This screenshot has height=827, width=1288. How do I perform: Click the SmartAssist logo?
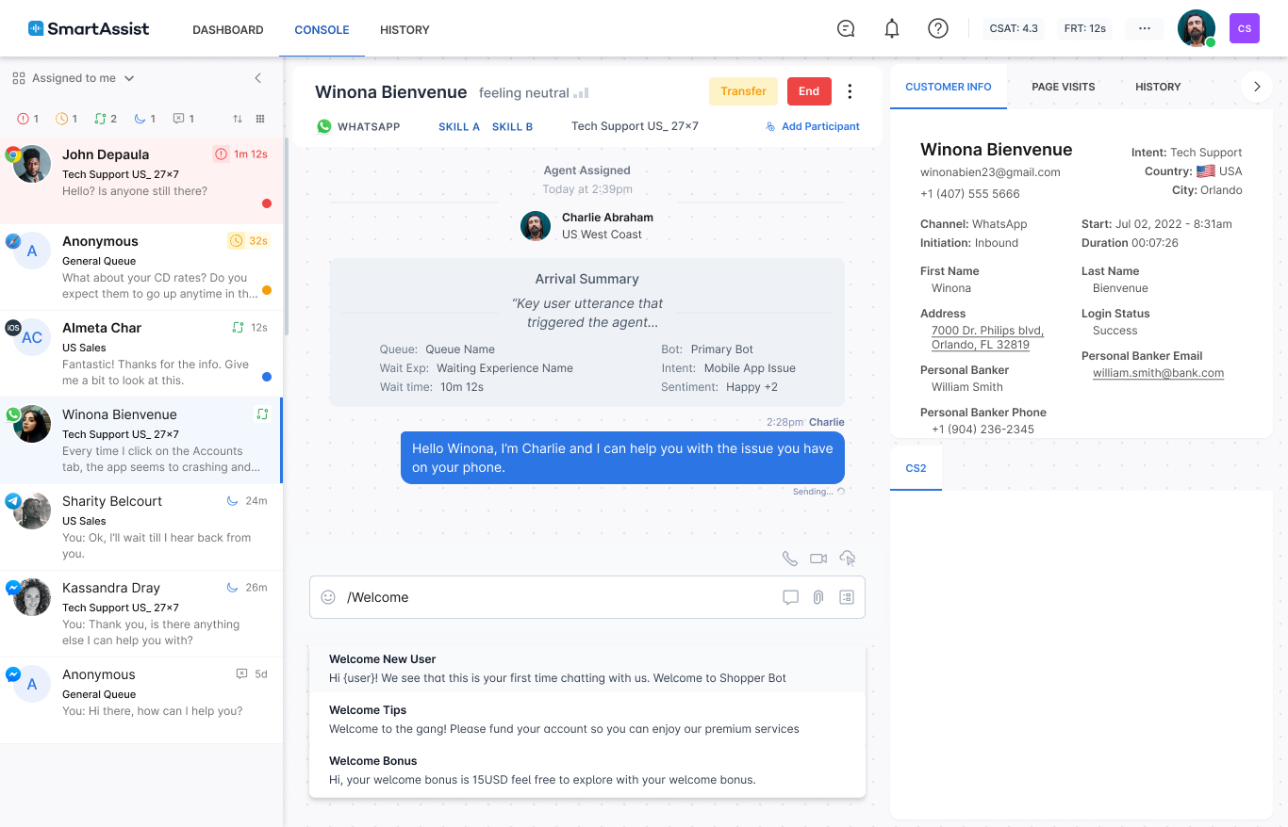[x=89, y=29]
